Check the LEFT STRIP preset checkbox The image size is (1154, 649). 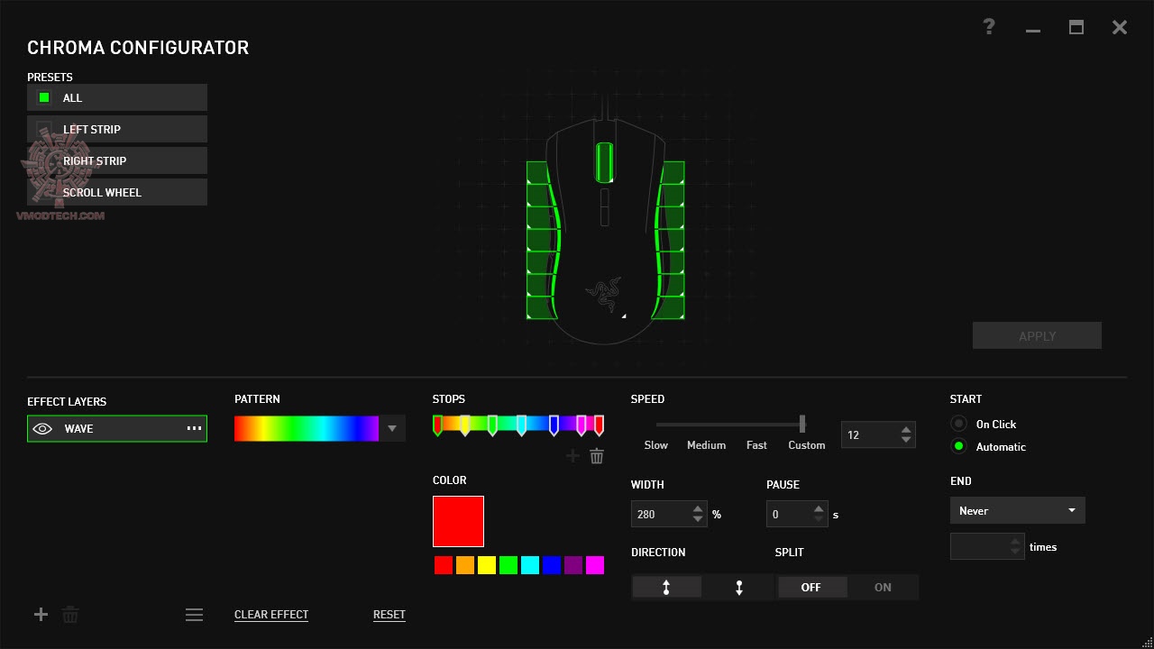point(44,129)
